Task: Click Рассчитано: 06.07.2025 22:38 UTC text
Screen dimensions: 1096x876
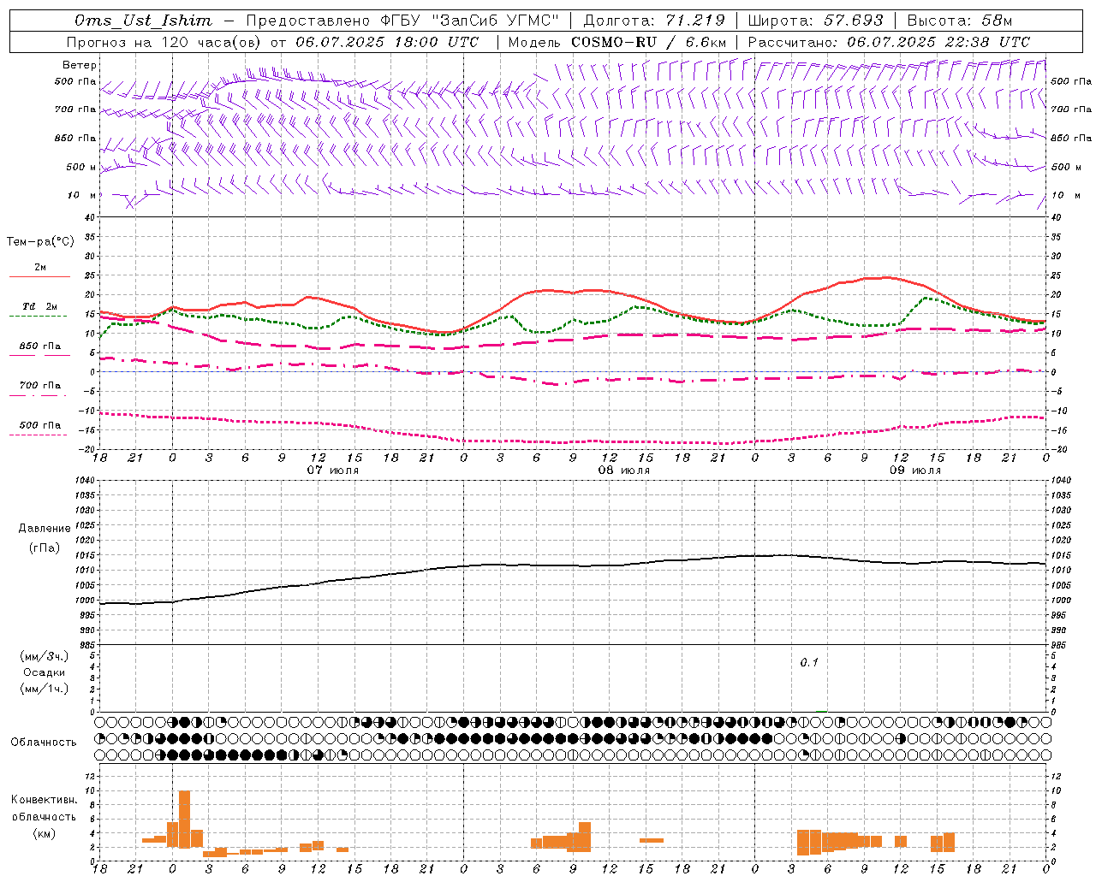Action: (889, 42)
